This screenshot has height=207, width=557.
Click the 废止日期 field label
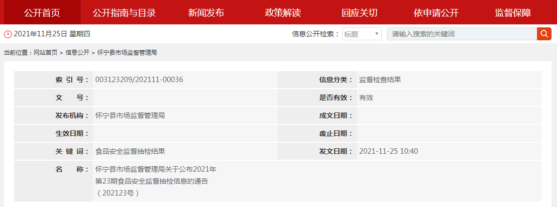[335, 133]
